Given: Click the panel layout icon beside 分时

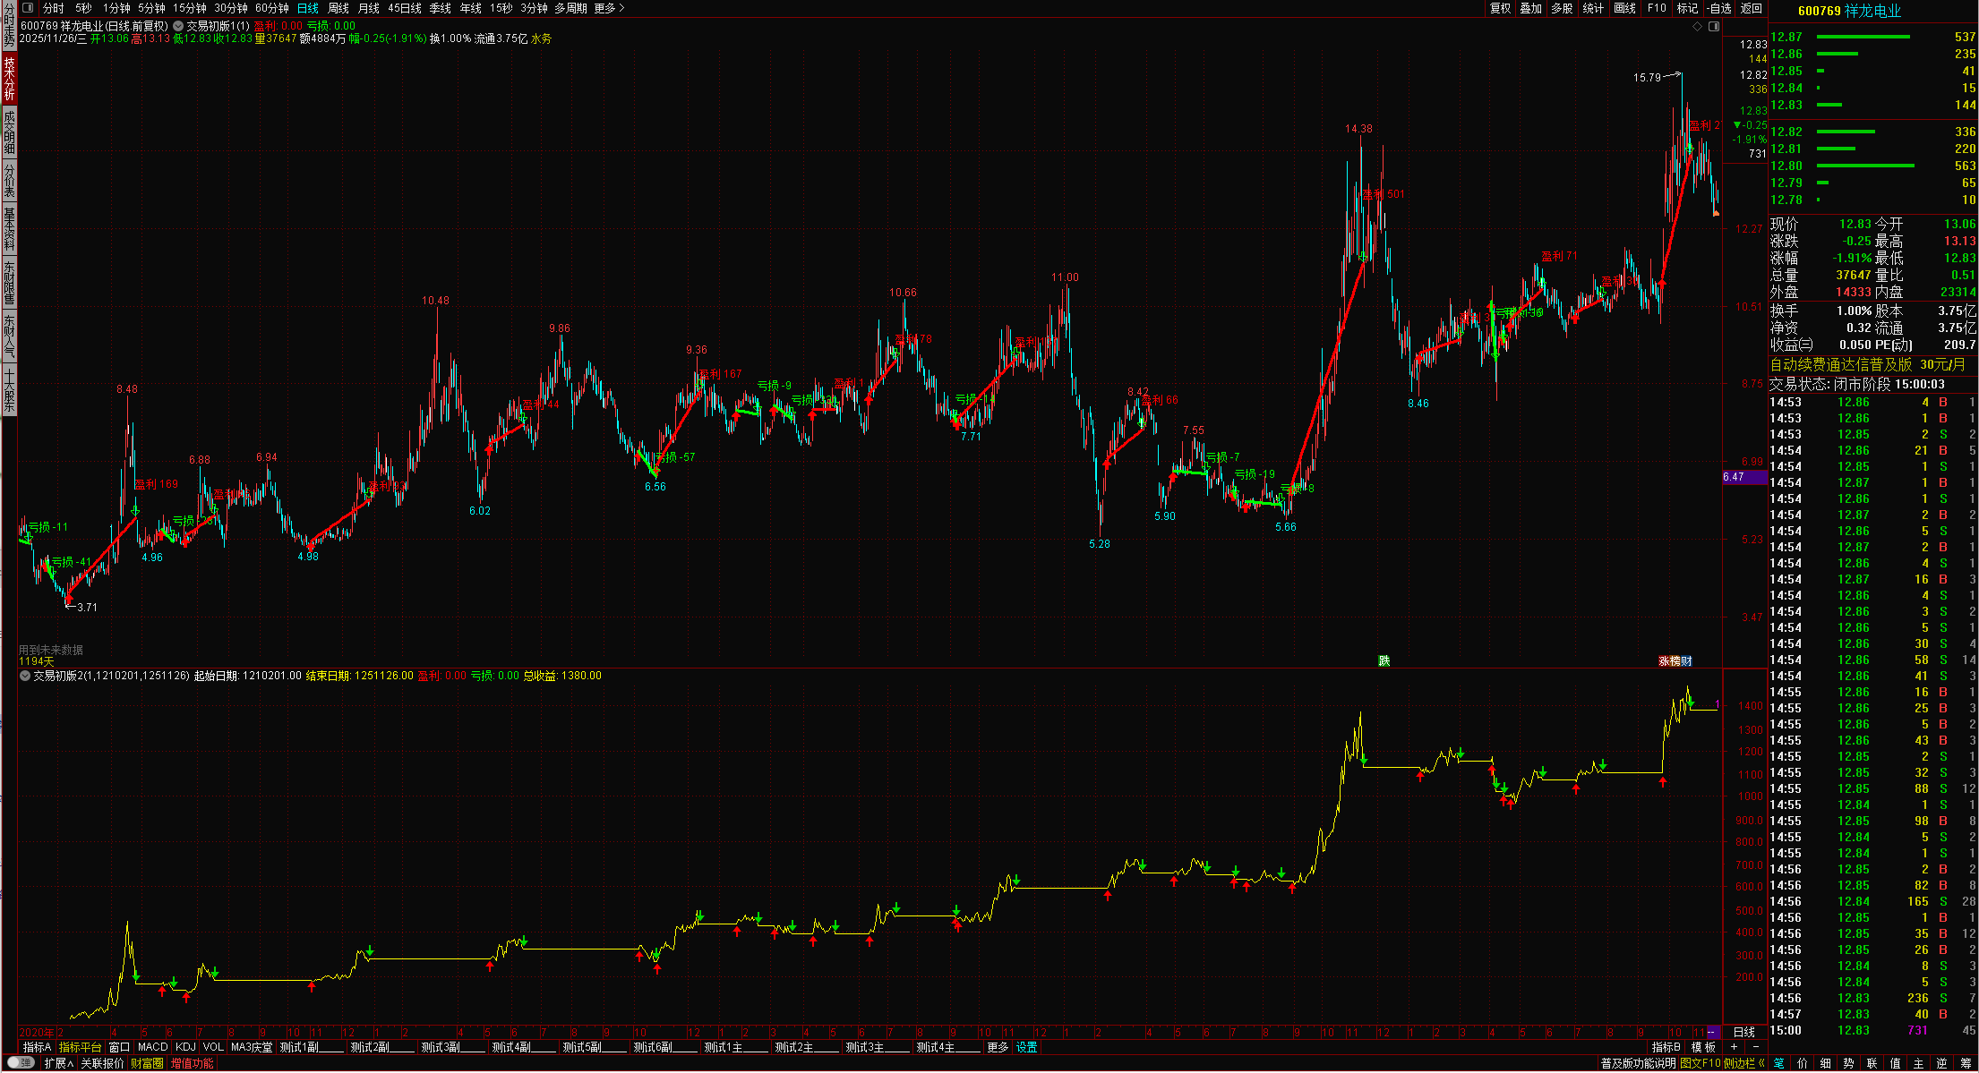Looking at the screenshot, I should coord(27,8).
